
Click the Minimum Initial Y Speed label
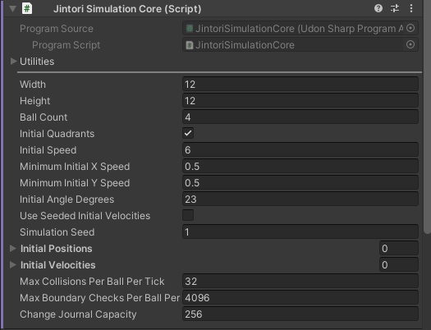(75, 183)
